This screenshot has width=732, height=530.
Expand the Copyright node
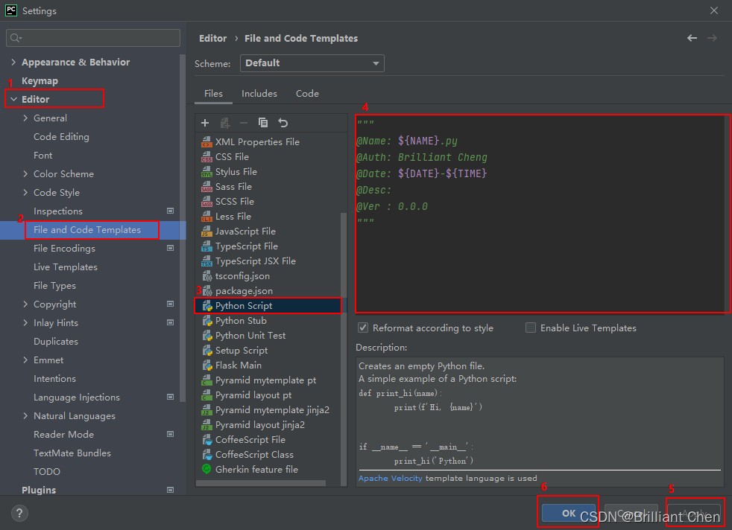pos(25,304)
